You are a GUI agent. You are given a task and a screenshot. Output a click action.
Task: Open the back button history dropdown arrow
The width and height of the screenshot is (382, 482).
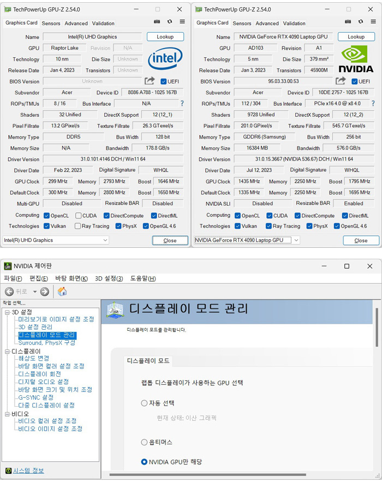tap(35, 291)
